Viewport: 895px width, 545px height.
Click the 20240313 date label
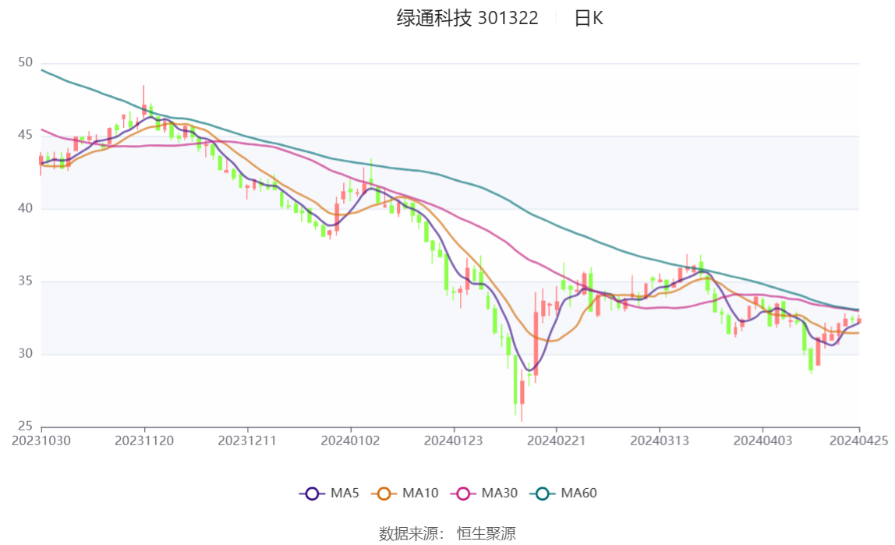tap(660, 441)
